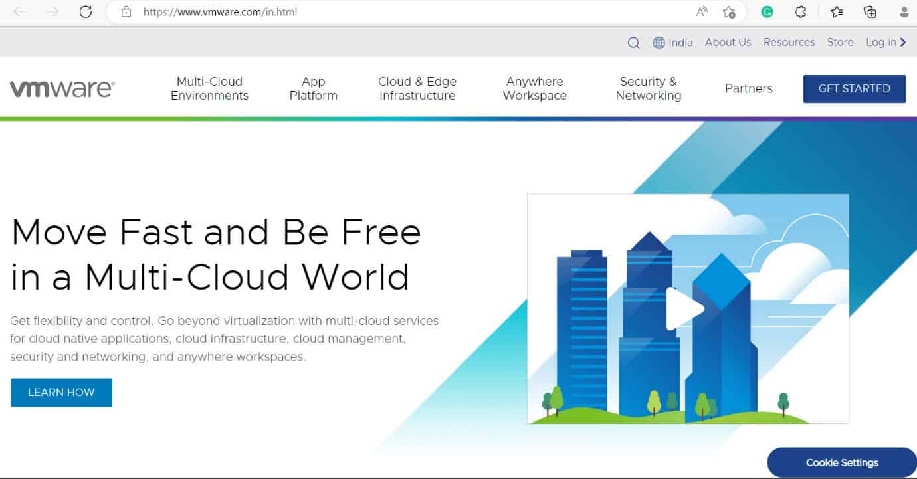
Task: Click the Get flexibility and control paragraph
Action: tap(225, 339)
